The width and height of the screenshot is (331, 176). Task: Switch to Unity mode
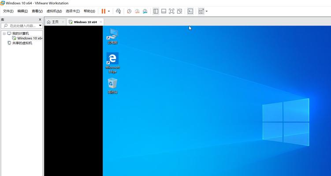click(179, 11)
